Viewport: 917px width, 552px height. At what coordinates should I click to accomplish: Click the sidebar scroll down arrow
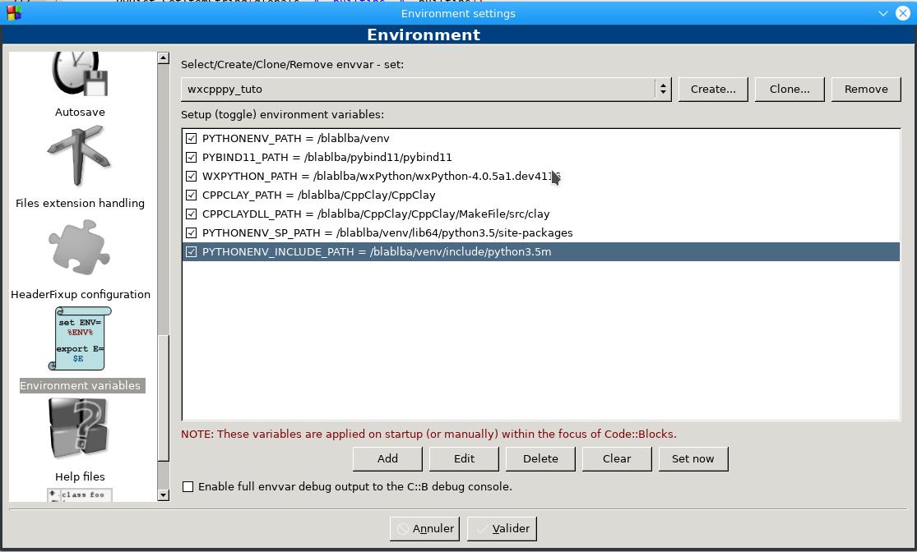164,495
